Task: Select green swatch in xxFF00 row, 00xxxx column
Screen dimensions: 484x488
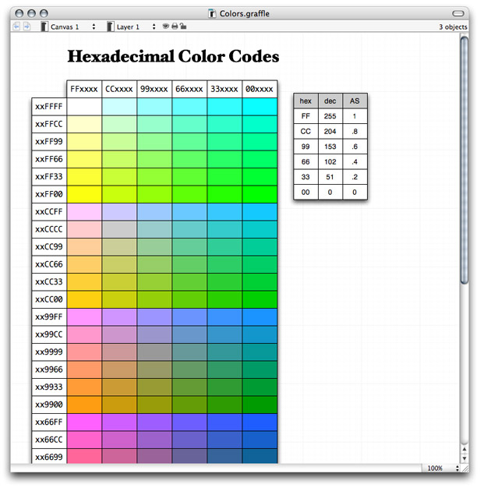Action: click(260, 194)
